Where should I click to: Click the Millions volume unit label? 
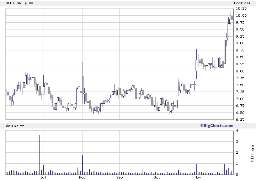coord(252,153)
